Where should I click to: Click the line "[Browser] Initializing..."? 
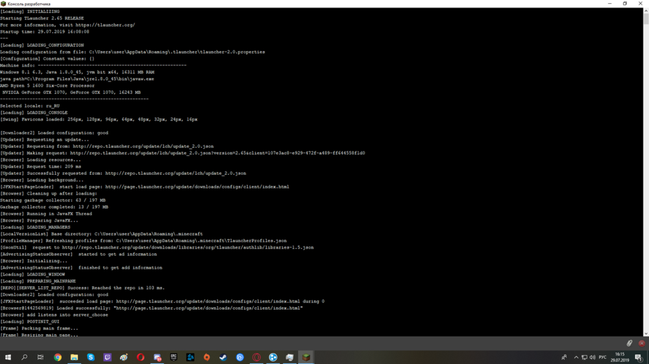[x=34, y=261]
